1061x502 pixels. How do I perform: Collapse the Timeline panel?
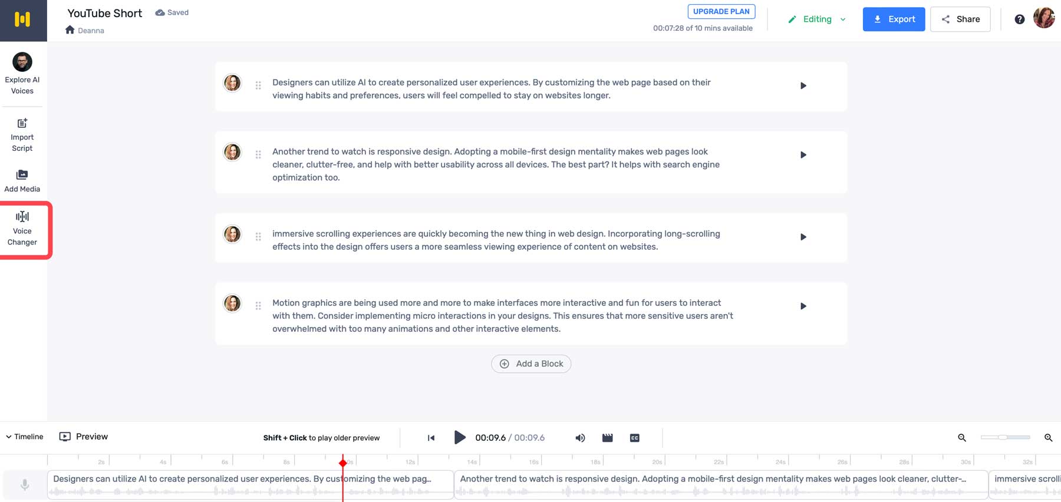[x=25, y=437]
